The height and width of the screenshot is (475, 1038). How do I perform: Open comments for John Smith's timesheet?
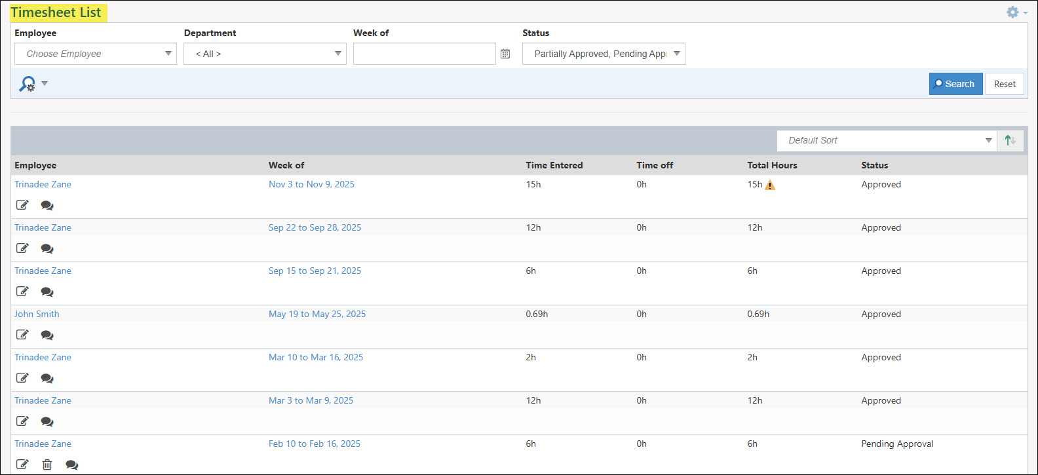pyautogui.click(x=47, y=335)
